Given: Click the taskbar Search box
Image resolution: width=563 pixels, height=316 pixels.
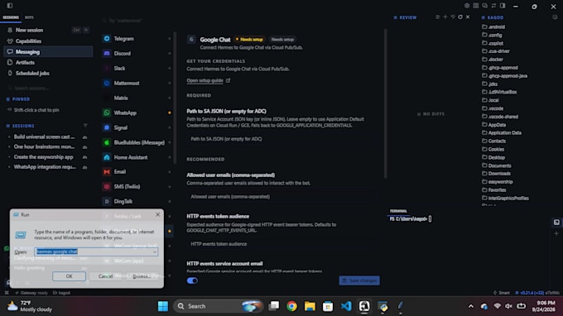Looking at the screenshot, I should click(219, 306).
